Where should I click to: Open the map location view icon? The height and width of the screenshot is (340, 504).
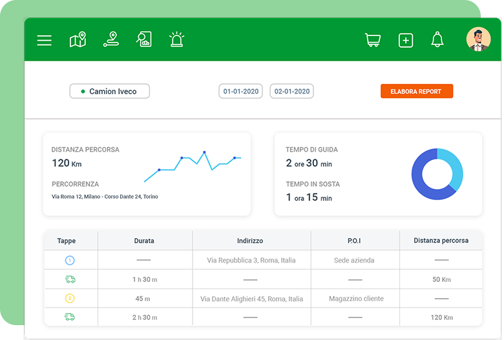click(x=78, y=40)
